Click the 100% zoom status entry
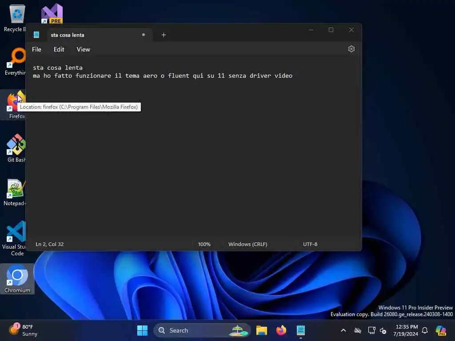The height and width of the screenshot is (341, 455). (204, 244)
